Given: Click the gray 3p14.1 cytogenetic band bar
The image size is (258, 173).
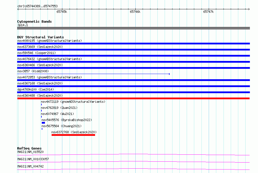Looking at the screenshot, I should pyautogui.click(x=133, y=28).
